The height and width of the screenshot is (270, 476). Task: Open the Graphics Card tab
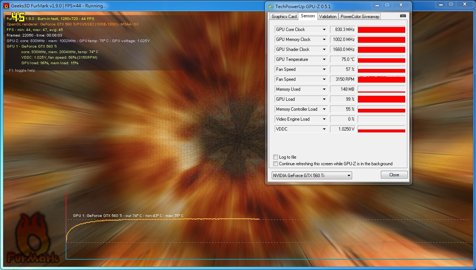(284, 17)
